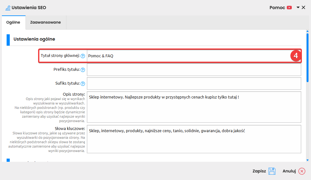Click the floppy disk save icon

pyautogui.click(x=272, y=171)
